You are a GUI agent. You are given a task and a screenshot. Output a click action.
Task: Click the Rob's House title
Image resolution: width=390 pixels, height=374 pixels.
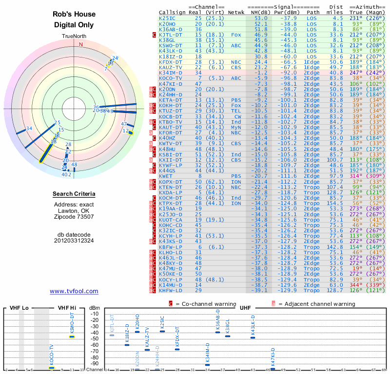click(74, 14)
